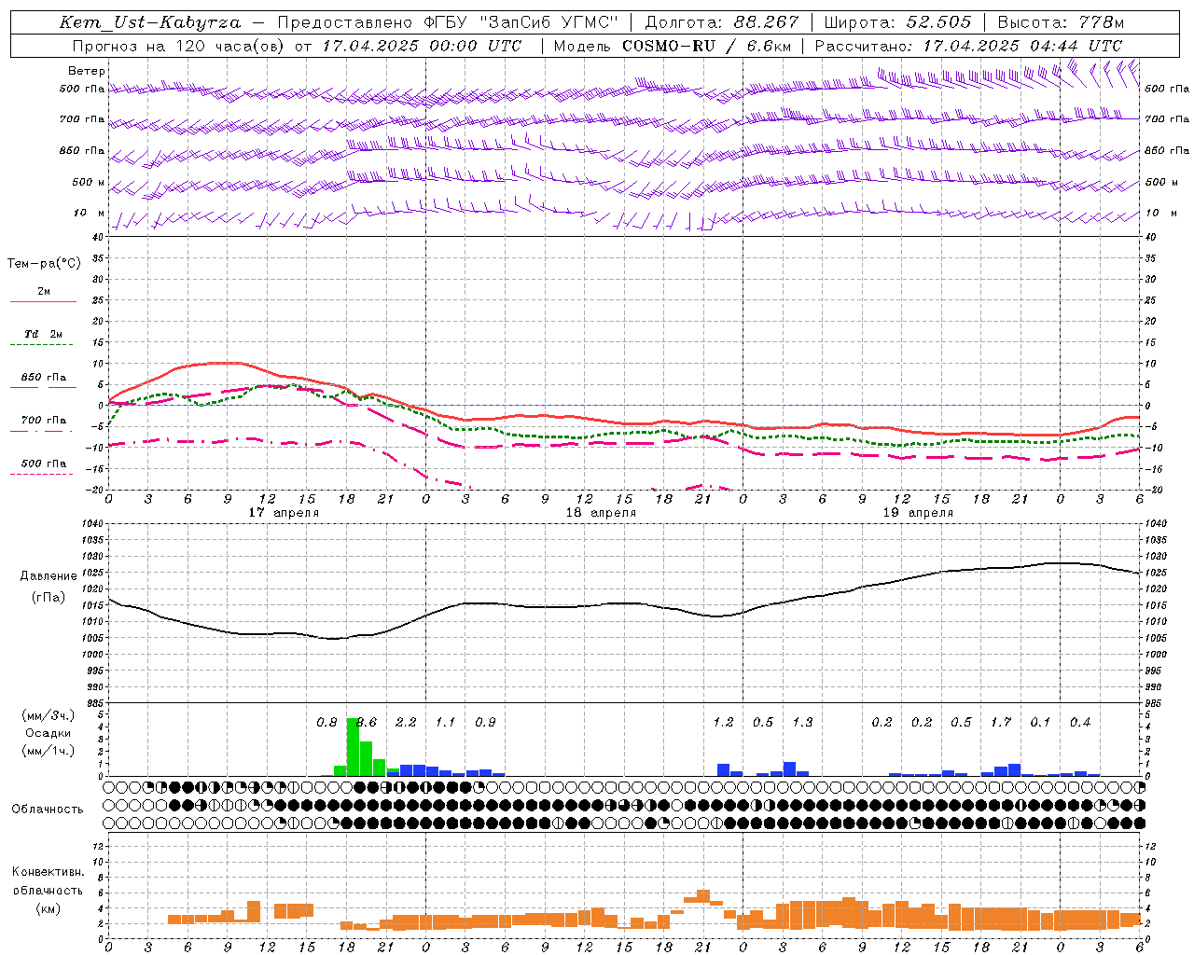Click the left 10 м wind level label
The height and width of the screenshot is (955, 1194).
(90, 213)
